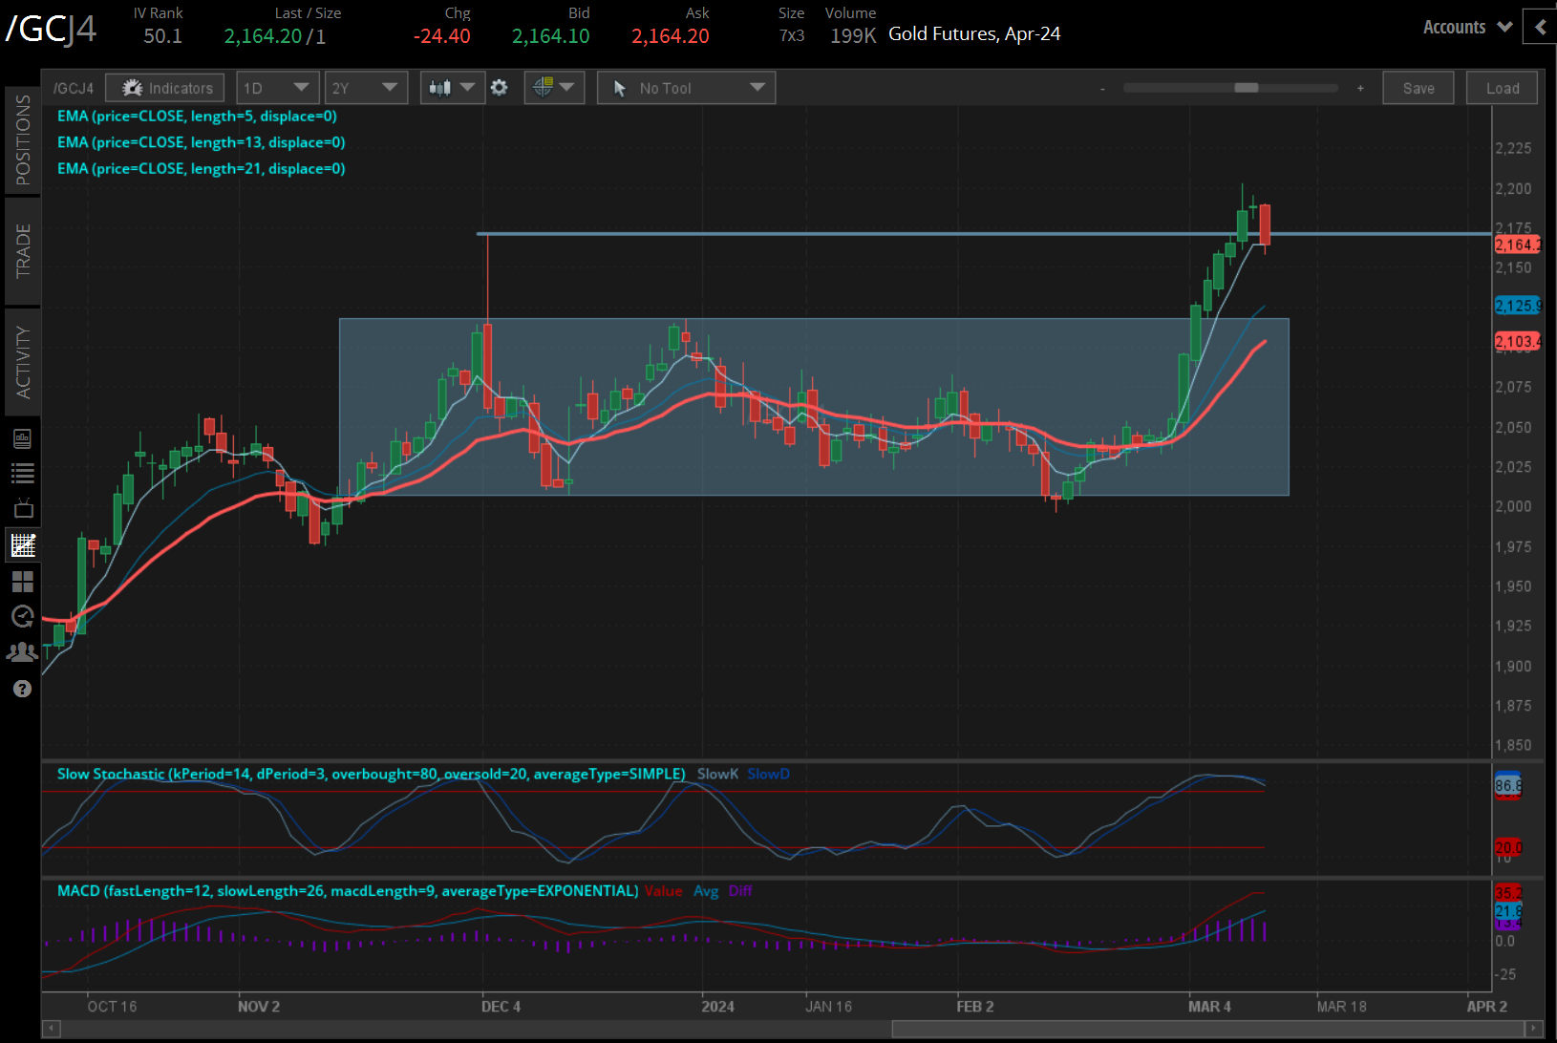Open the watchlist list icon in sidebar
1557x1043 pixels.
(x=23, y=473)
